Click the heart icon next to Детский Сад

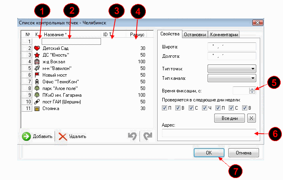[x=37, y=48]
